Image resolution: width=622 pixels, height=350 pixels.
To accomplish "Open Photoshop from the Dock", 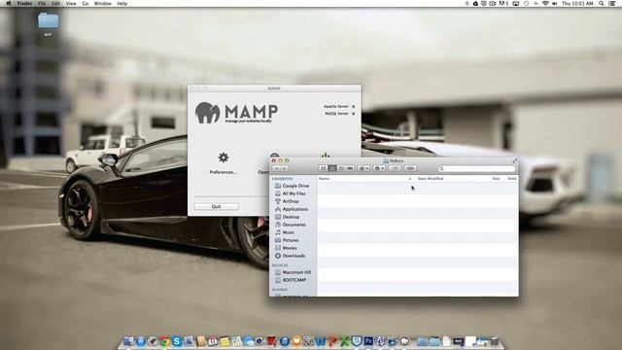I will click(368, 341).
